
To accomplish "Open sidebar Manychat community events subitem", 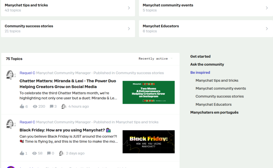I will (x=220, y=88).
